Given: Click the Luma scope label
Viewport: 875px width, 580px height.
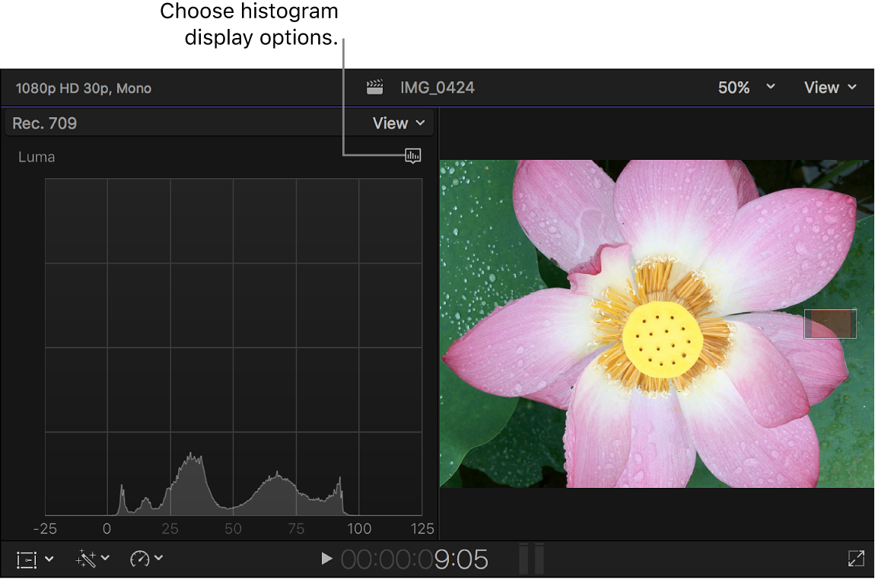Looking at the screenshot, I should [x=37, y=157].
